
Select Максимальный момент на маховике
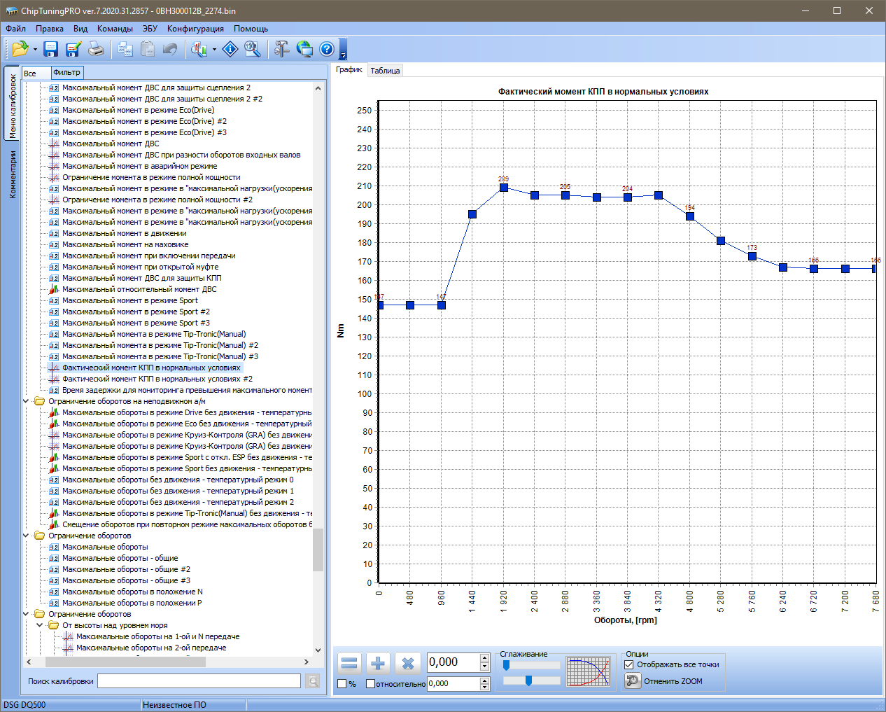pyautogui.click(x=125, y=244)
